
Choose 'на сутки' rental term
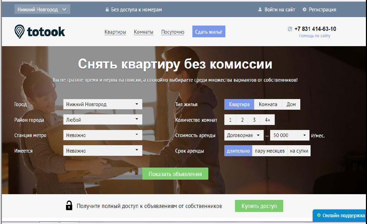(299, 151)
